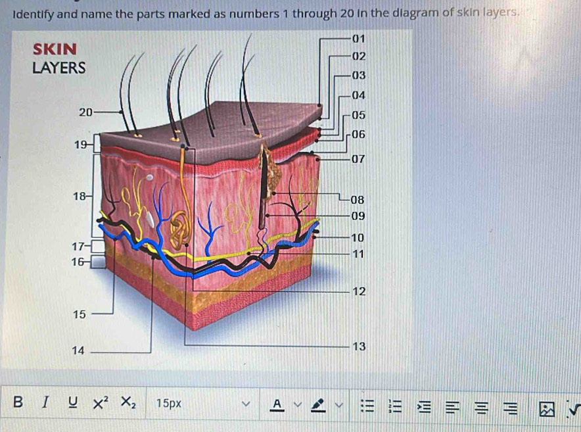The image size is (581, 432).
Task: Click the skin layers diagram image
Action: [208, 201]
